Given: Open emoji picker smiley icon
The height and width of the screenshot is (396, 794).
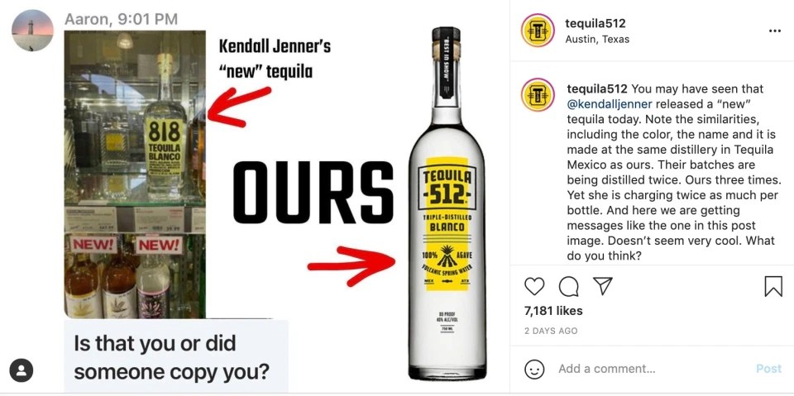Looking at the screenshot, I should [x=534, y=370].
